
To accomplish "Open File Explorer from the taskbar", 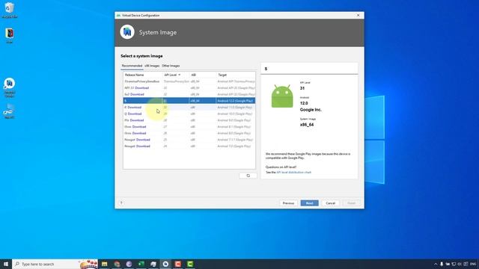I will click(x=105, y=264).
